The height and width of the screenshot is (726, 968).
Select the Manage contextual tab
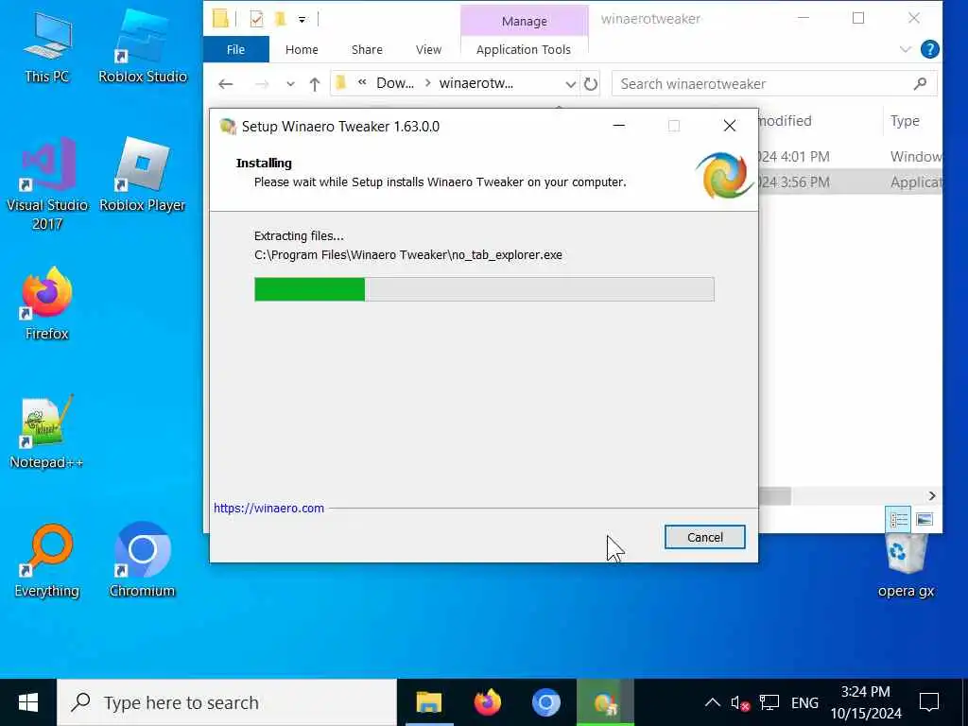[x=524, y=21]
